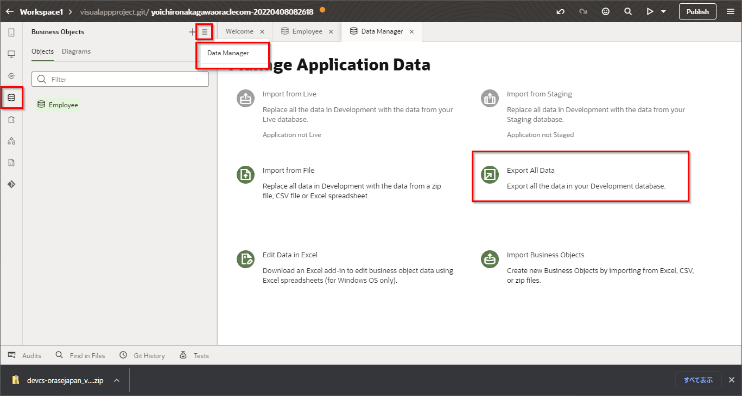Open the Business Objects hamburger options menu
Screen dimensions: 742x396
pyautogui.click(x=204, y=32)
